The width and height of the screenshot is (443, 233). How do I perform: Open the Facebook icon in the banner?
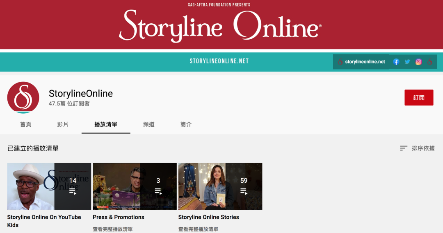(396, 62)
